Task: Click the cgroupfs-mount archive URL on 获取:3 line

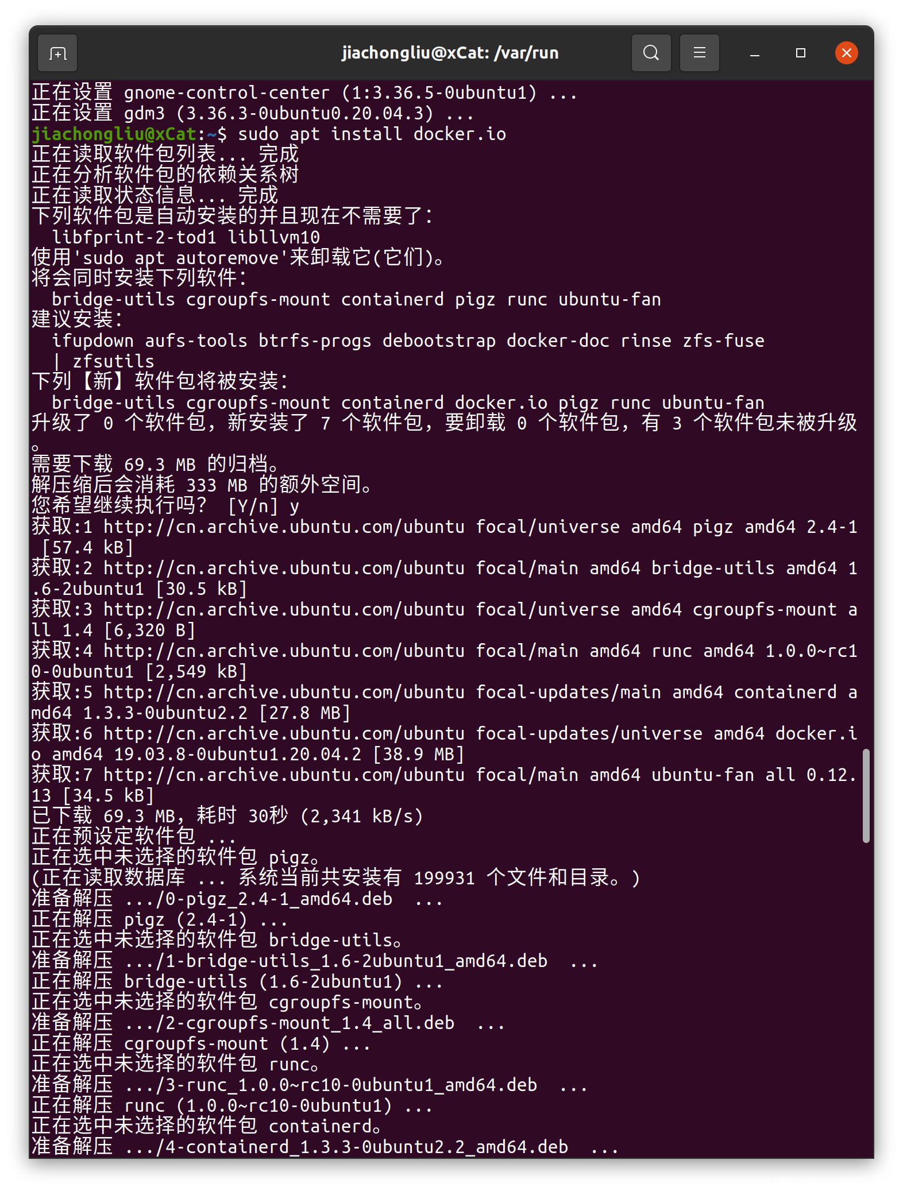Action: (x=284, y=609)
